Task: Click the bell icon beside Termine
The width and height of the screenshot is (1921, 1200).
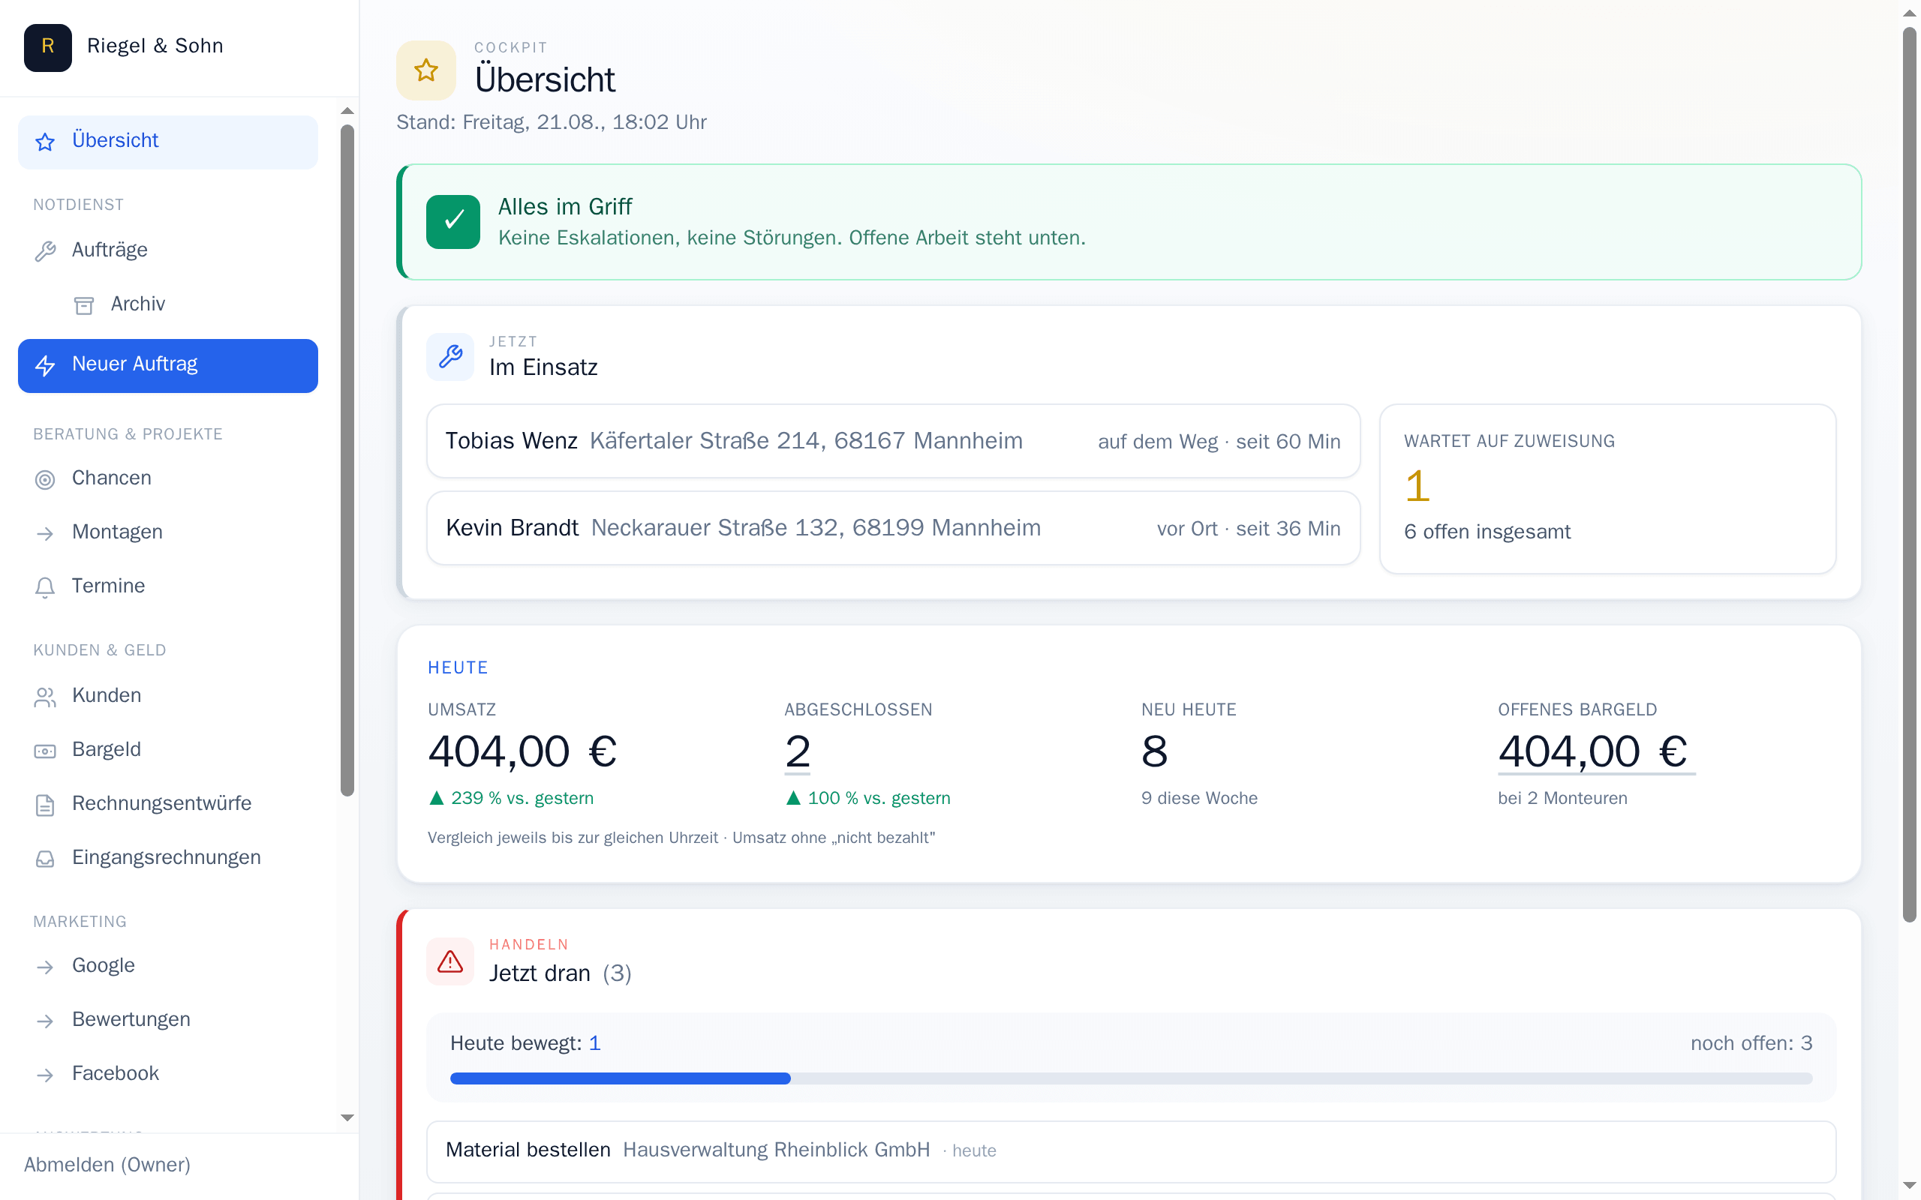Action: click(45, 586)
